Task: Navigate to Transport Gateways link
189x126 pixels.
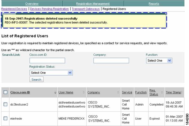Action: [86, 9]
